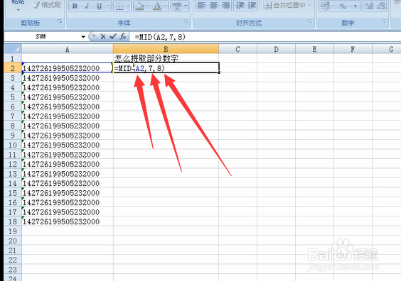Select column D header

(x=276, y=49)
